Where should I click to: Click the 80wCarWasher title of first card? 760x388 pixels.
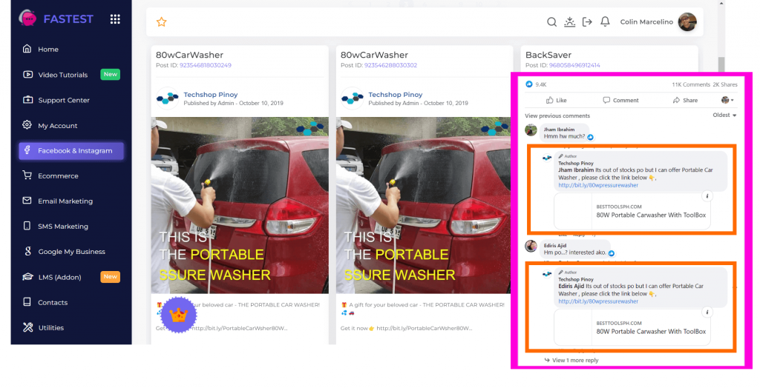pyautogui.click(x=189, y=55)
